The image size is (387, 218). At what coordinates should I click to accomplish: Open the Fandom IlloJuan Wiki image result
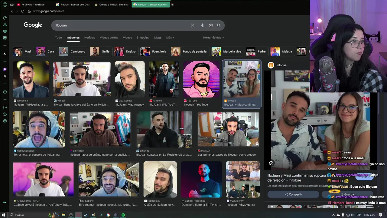click(x=164, y=79)
